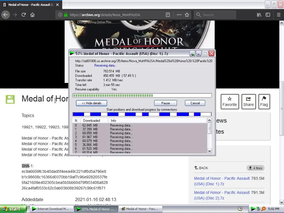Click the Firefox forward arrow button
Screen dimensions: 284x213
tap(15, 15)
